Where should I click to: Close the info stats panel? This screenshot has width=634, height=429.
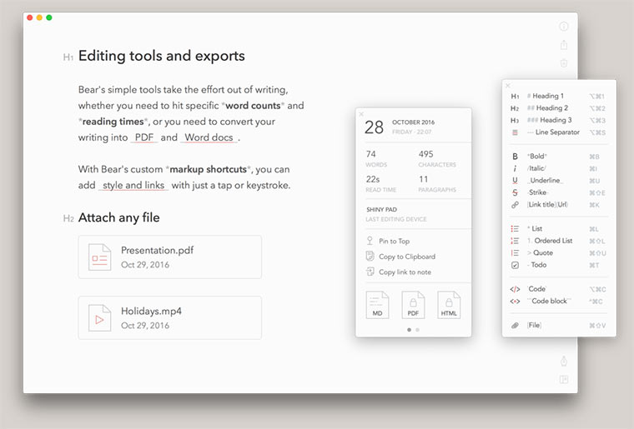coord(361,114)
